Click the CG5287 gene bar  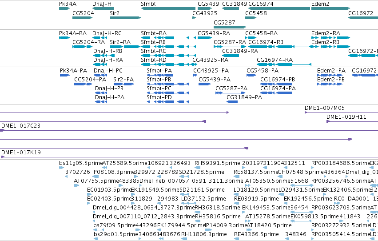[x=230, y=27]
